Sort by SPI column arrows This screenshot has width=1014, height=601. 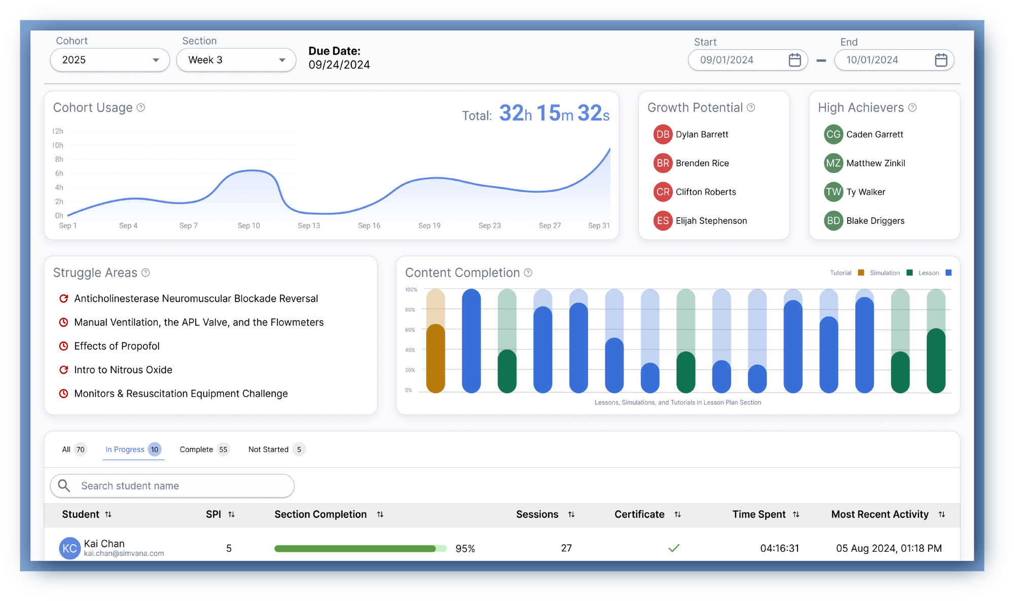tap(231, 515)
